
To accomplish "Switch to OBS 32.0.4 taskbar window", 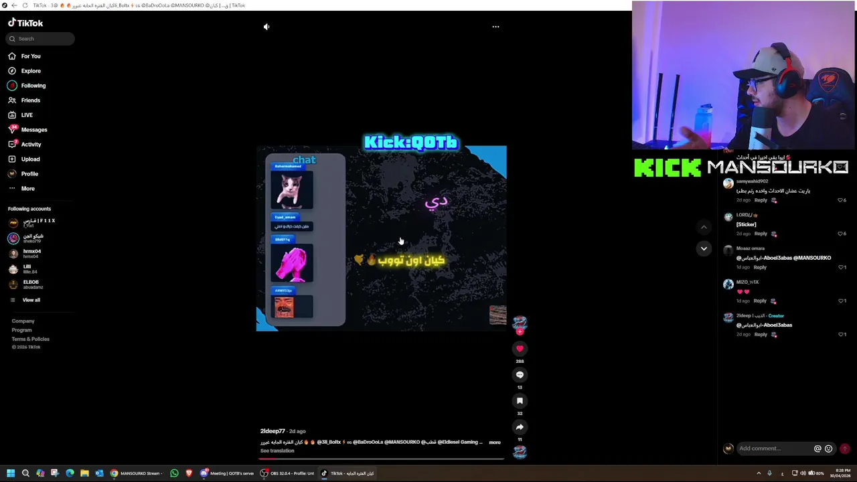I will coord(288,473).
